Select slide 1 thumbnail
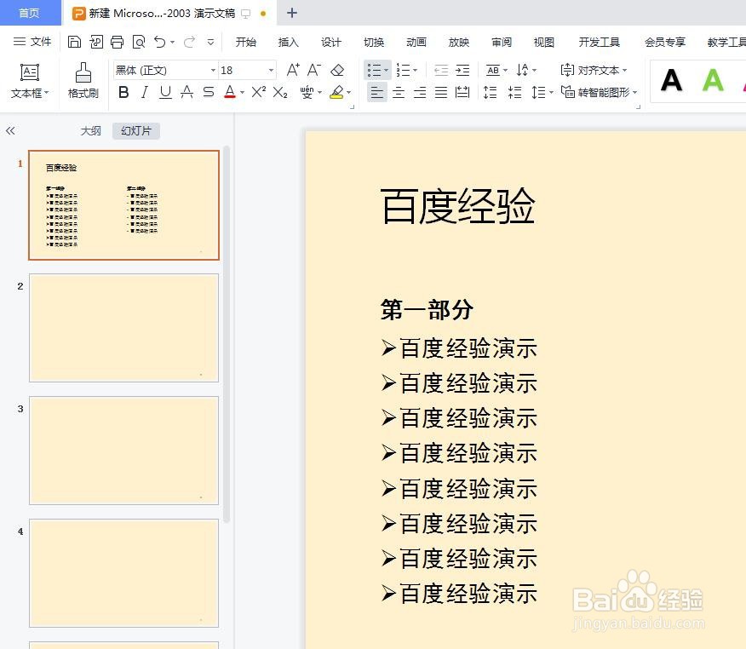The height and width of the screenshot is (649, 746). pyautogui.click(x=124, y=205)
